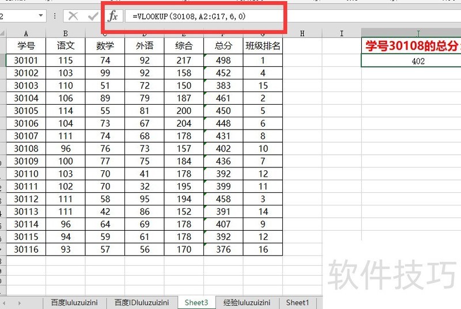Select the 学号 header cell

pyautogui.click(x=26, y=46)
